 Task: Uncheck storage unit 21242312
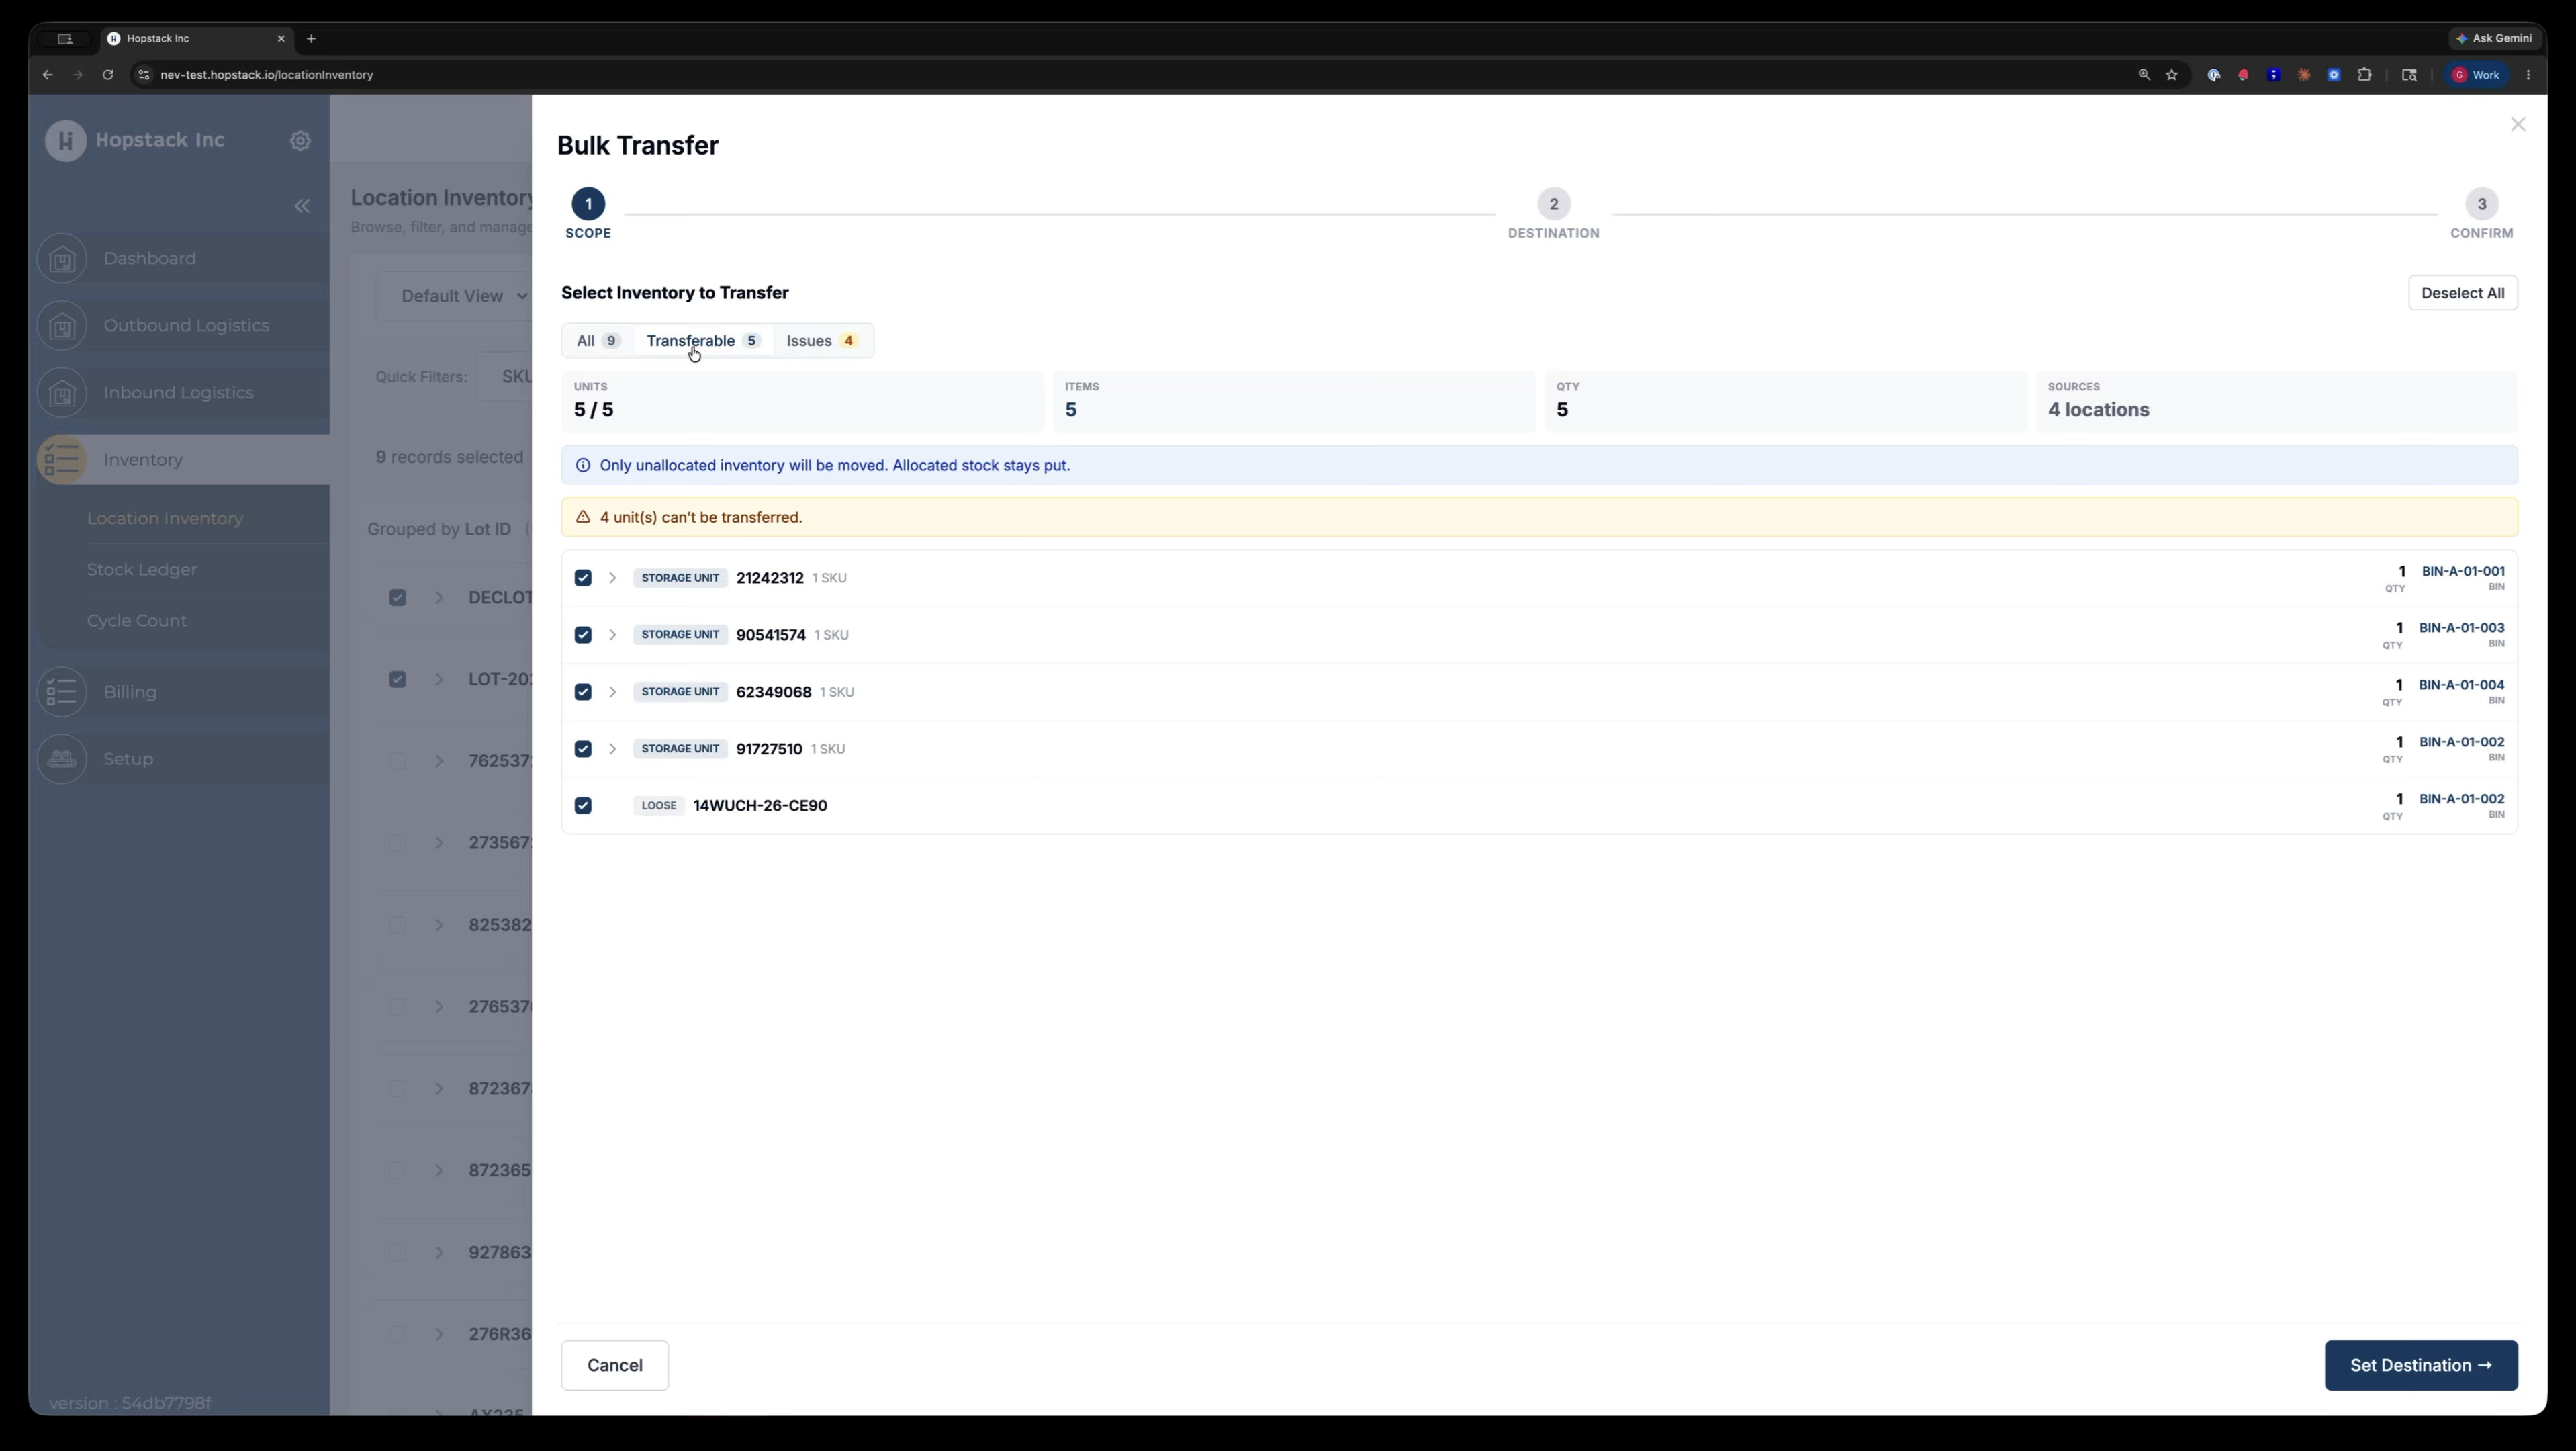pyautogui.click(x=583, y=578)
